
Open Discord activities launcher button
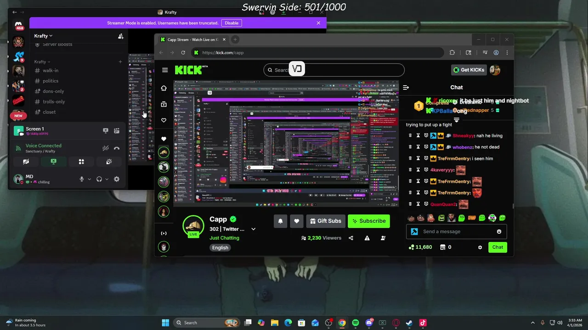pos(81,162)
